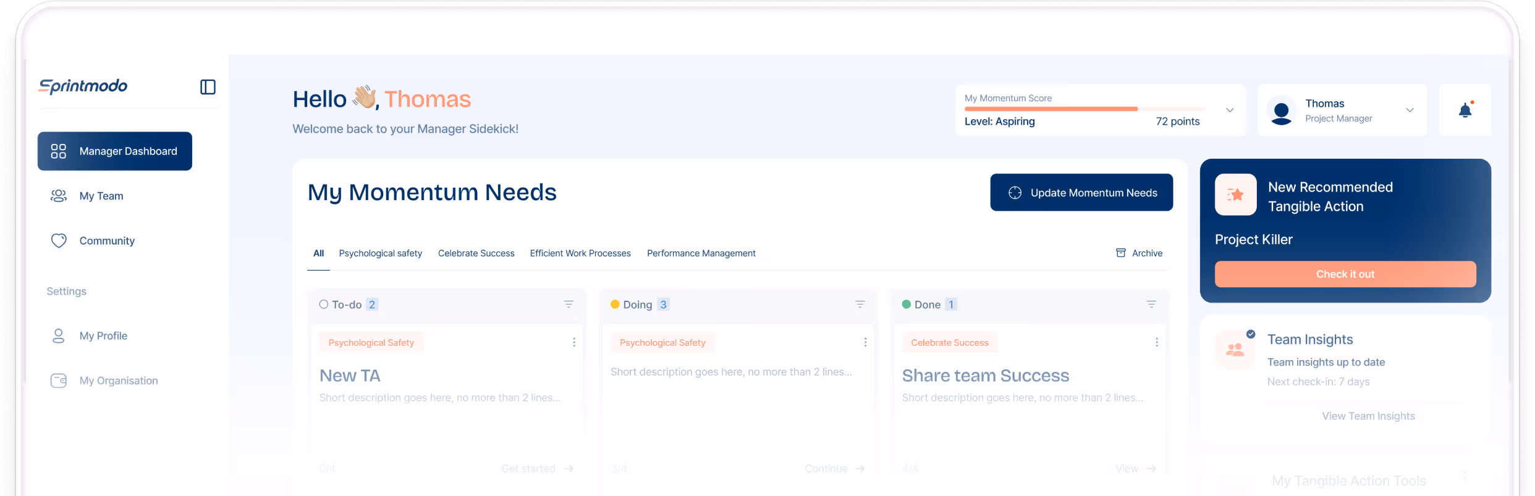Screen dimensions: 1535x496
Task: Click the Team Insights people icon
Action: click(1235, 350)
